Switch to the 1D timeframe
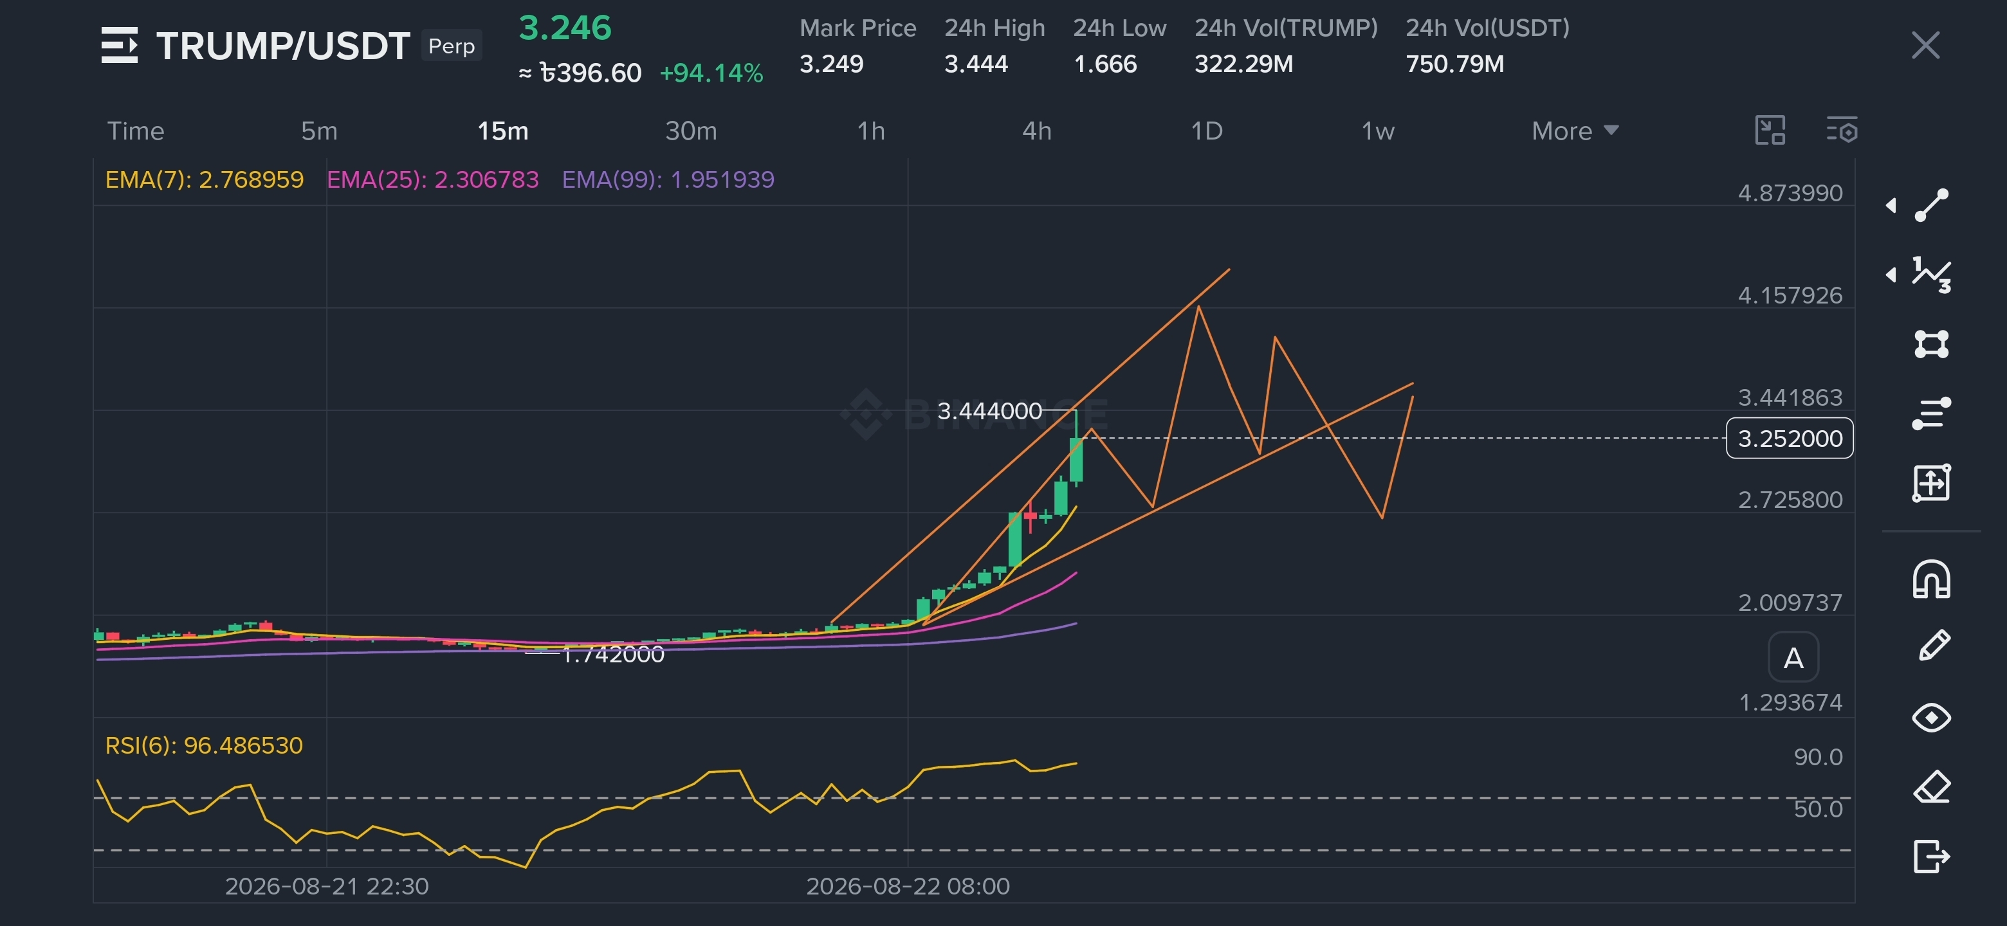 click(1206, 131)
